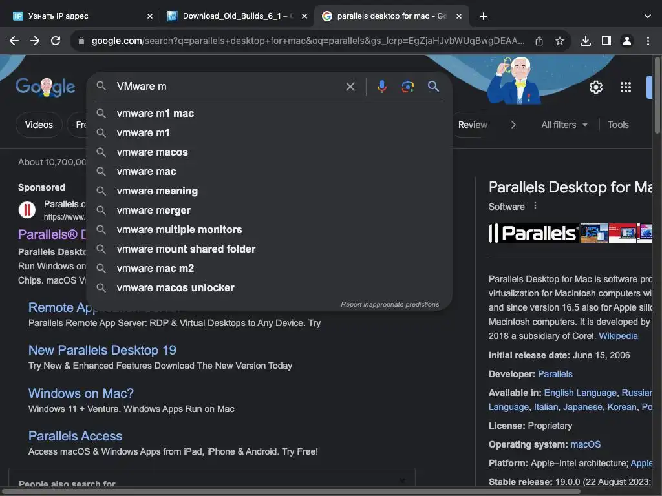Open Windows on Mac? ad link

[x=81, y=393]
